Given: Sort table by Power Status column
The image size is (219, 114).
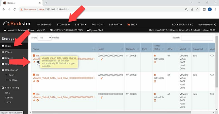Looking at the screenshot, I should (x=159, y=47).
